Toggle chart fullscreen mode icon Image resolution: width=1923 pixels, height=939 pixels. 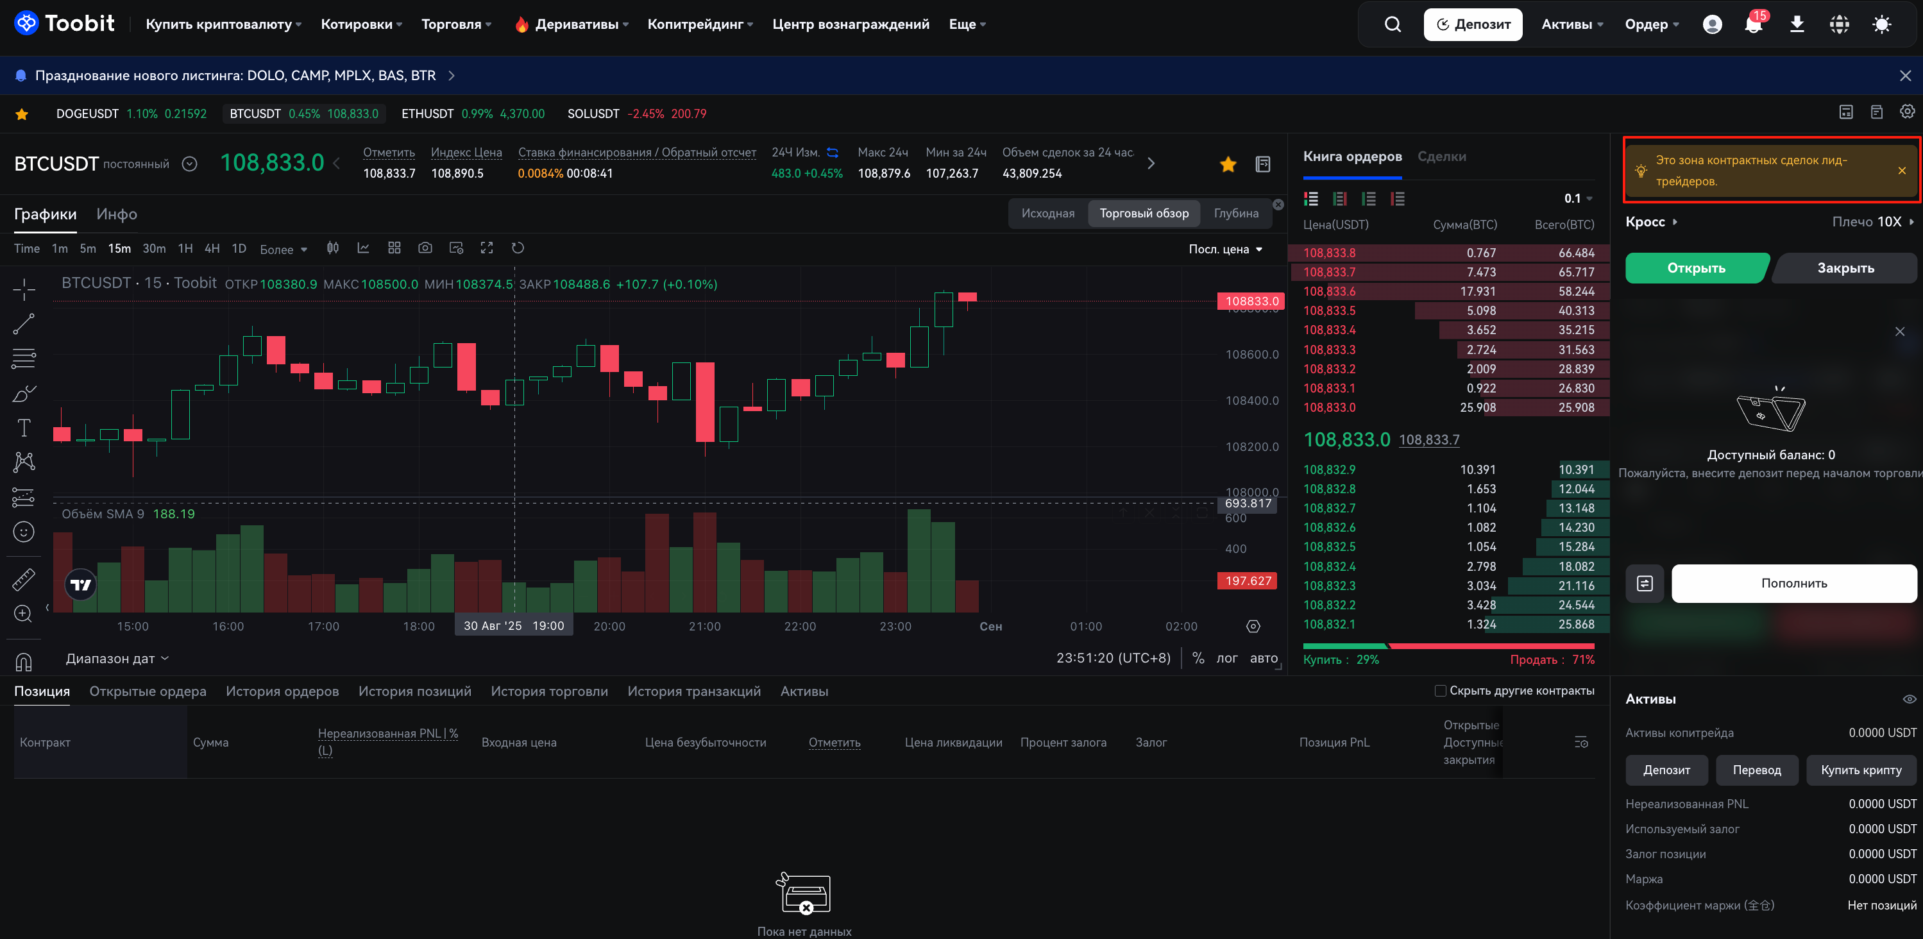(487, 248)
